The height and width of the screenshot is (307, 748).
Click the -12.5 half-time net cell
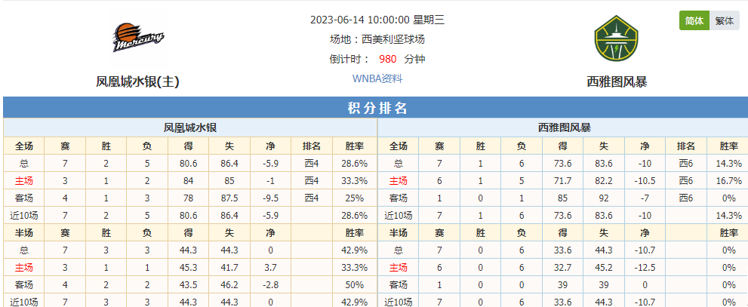point(645,268)
